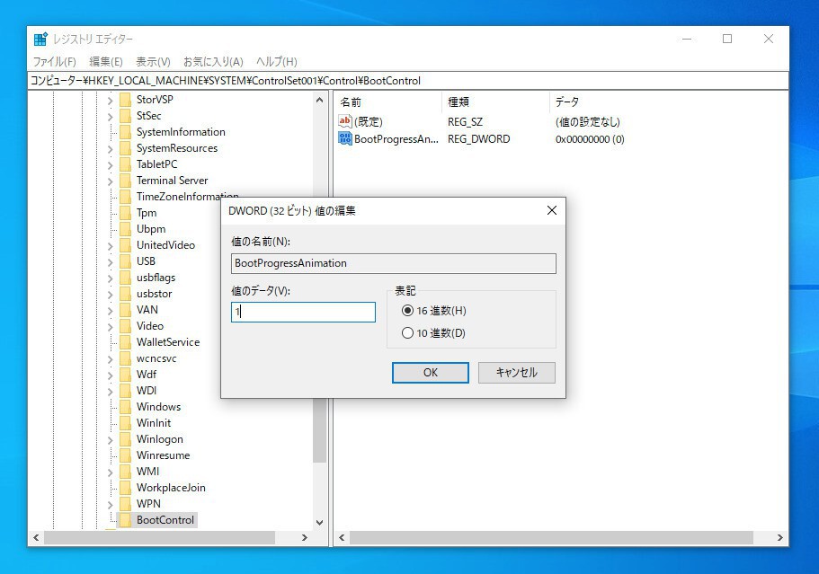The height and width of the screenshot is (574, 819).
Task: Click the tree pane horizontal scrollbar thumb
Action: 159,537
